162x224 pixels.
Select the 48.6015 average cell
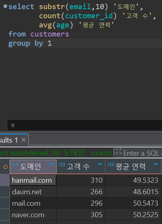(133, 192)
